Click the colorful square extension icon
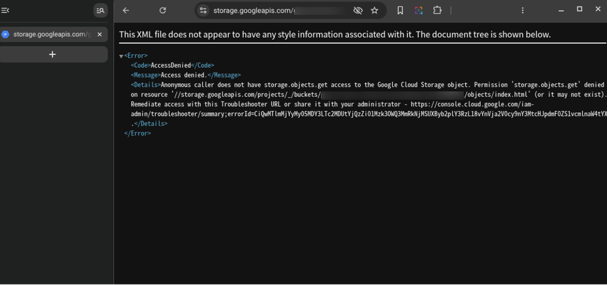The height and width of the screenshot is (285, 607). (x=418, y=11)
